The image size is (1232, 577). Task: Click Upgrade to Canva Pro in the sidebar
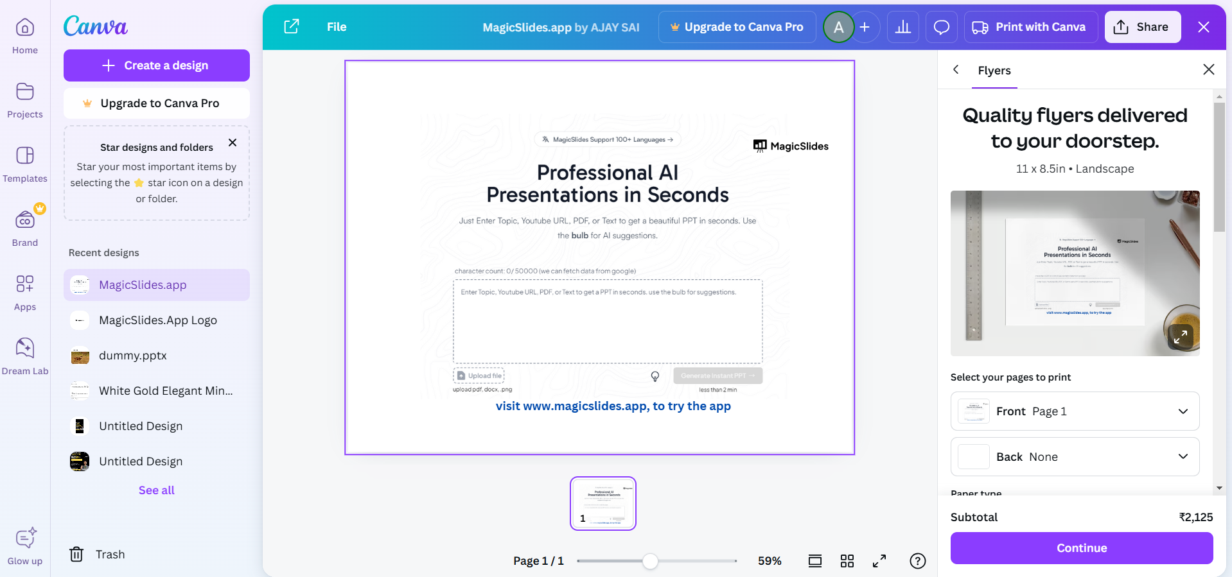[157, 103]
